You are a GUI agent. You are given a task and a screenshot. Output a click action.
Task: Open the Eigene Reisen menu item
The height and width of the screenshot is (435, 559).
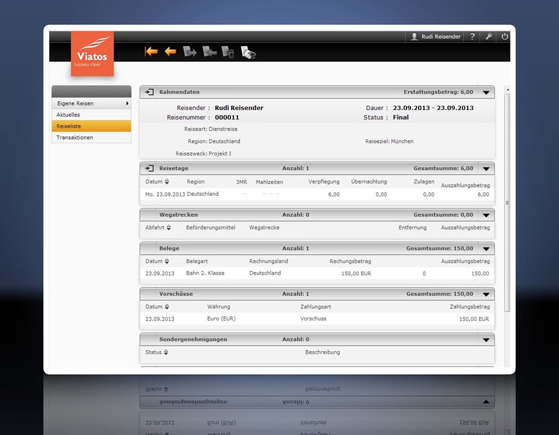(x=92, y=103)
